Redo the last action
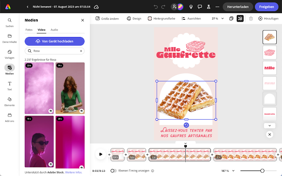The height and width of the screenshot is (176, 282). pos(163,7)
